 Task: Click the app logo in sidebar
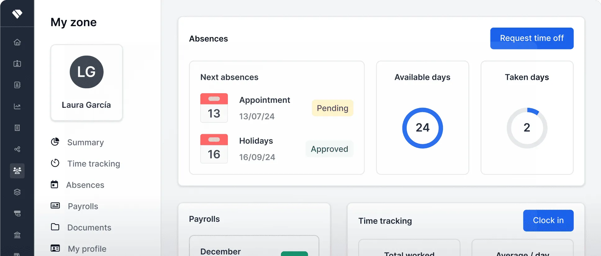tap(17, 14)
